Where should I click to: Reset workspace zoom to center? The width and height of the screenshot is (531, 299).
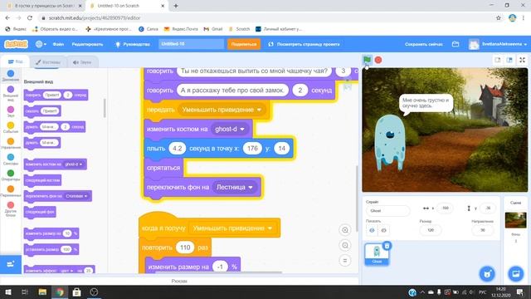point(345,261)
